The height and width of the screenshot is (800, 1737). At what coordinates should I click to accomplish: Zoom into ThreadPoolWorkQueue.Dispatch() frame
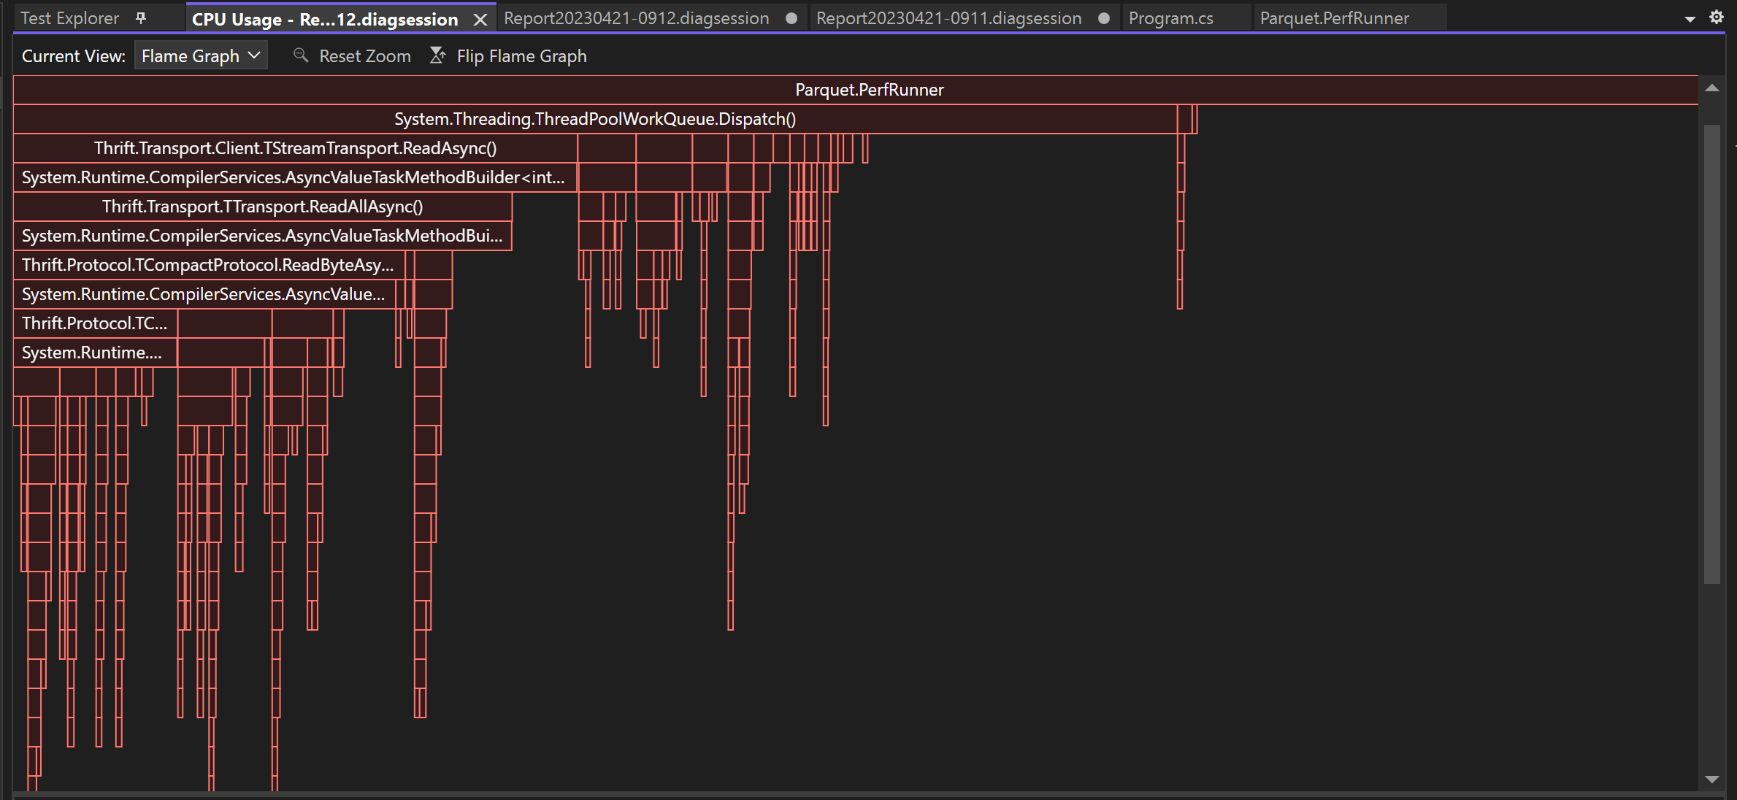(594, 118)
